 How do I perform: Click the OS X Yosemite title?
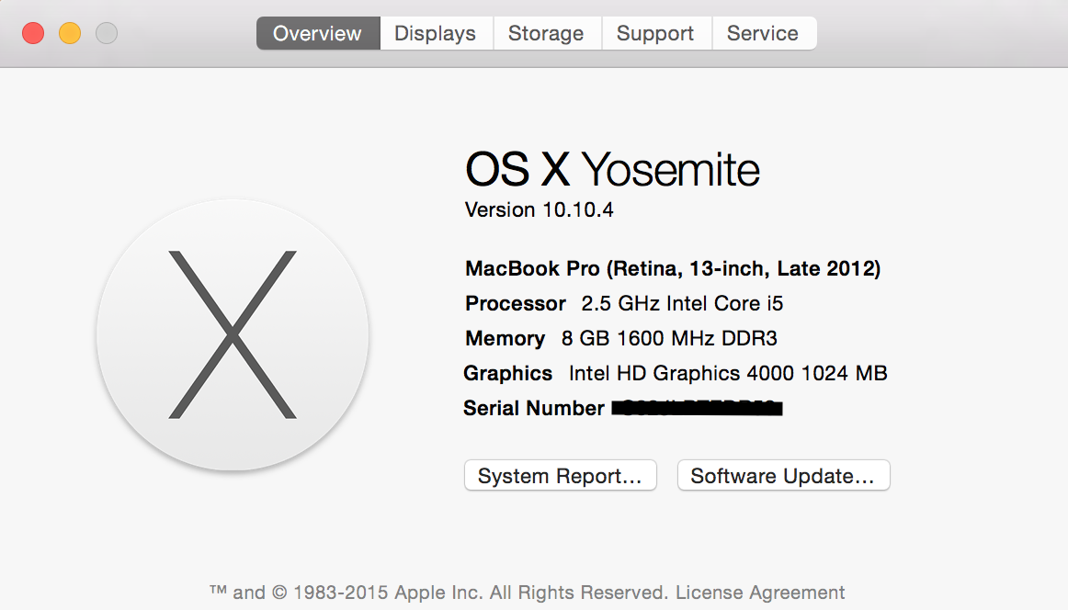click(612, 170)
